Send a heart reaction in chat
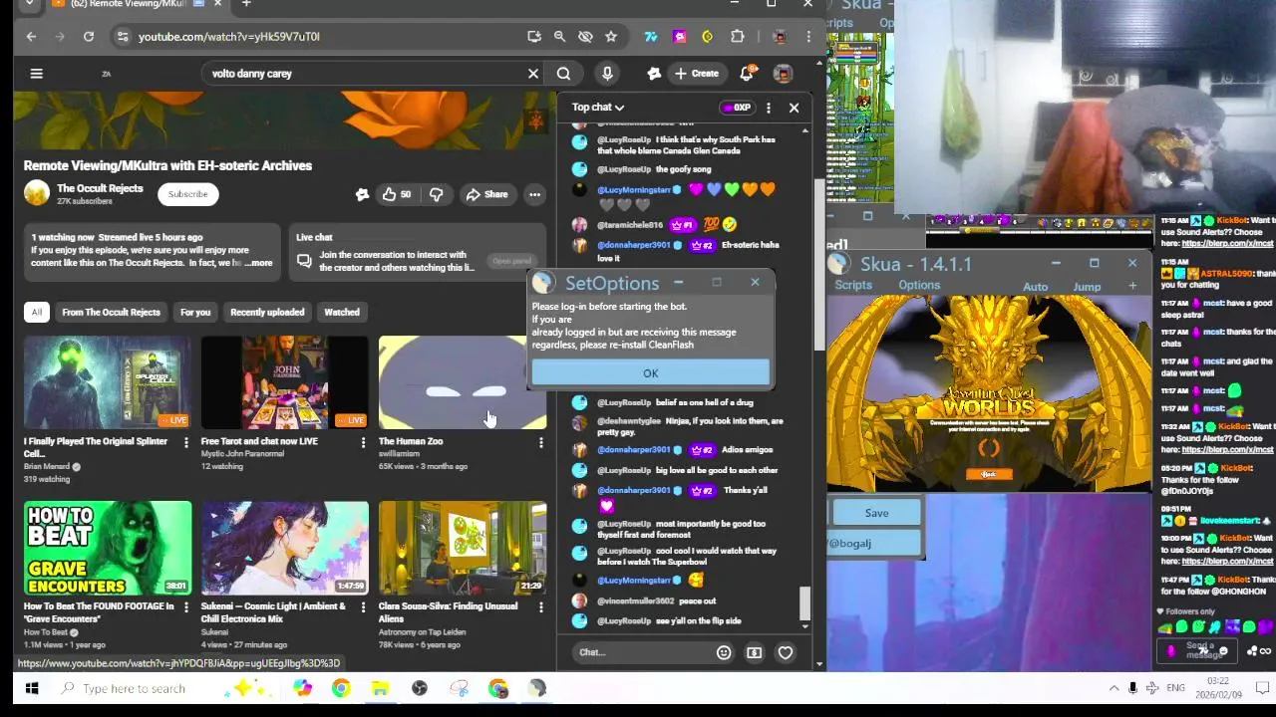The image size is (1276, 717). [x=786, y=652]
